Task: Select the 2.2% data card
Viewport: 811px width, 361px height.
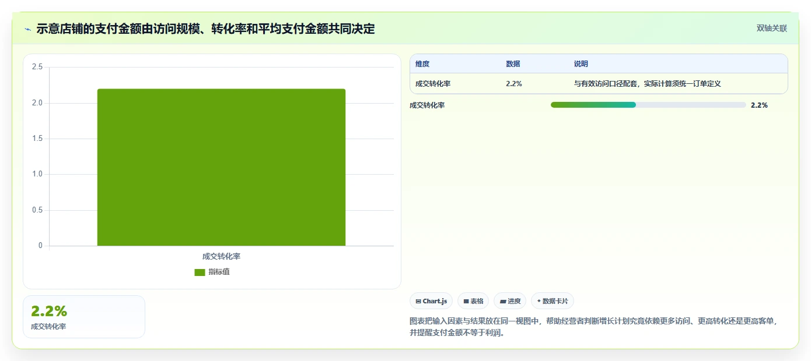Action: coord(84,317)
